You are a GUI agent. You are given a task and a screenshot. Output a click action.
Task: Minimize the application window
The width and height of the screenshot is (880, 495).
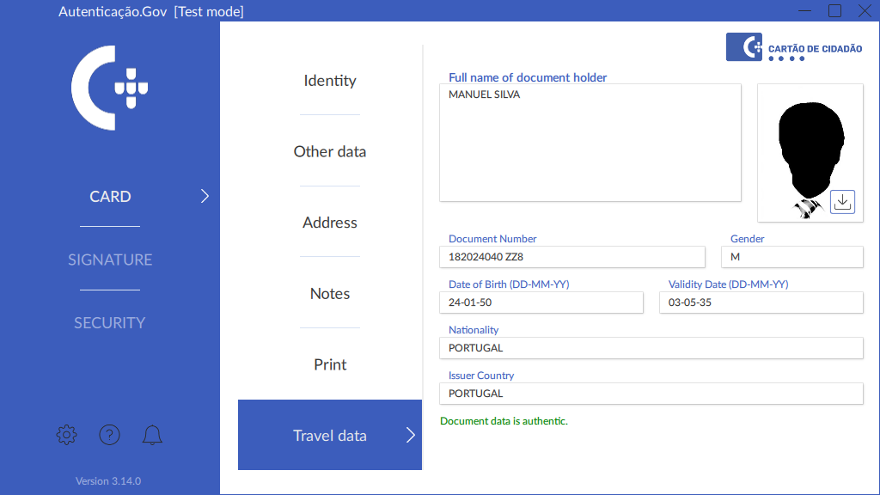tap(804, 11)
